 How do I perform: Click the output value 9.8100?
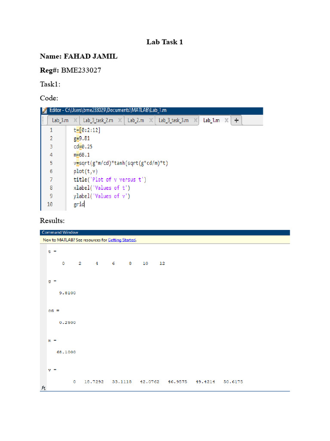[67, 293]
